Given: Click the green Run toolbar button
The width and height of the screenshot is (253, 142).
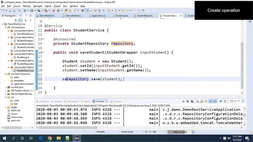Looking at the screenshot, I should (x=32, y=11).
